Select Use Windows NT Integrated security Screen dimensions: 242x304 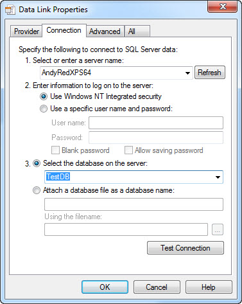[44, 96]
